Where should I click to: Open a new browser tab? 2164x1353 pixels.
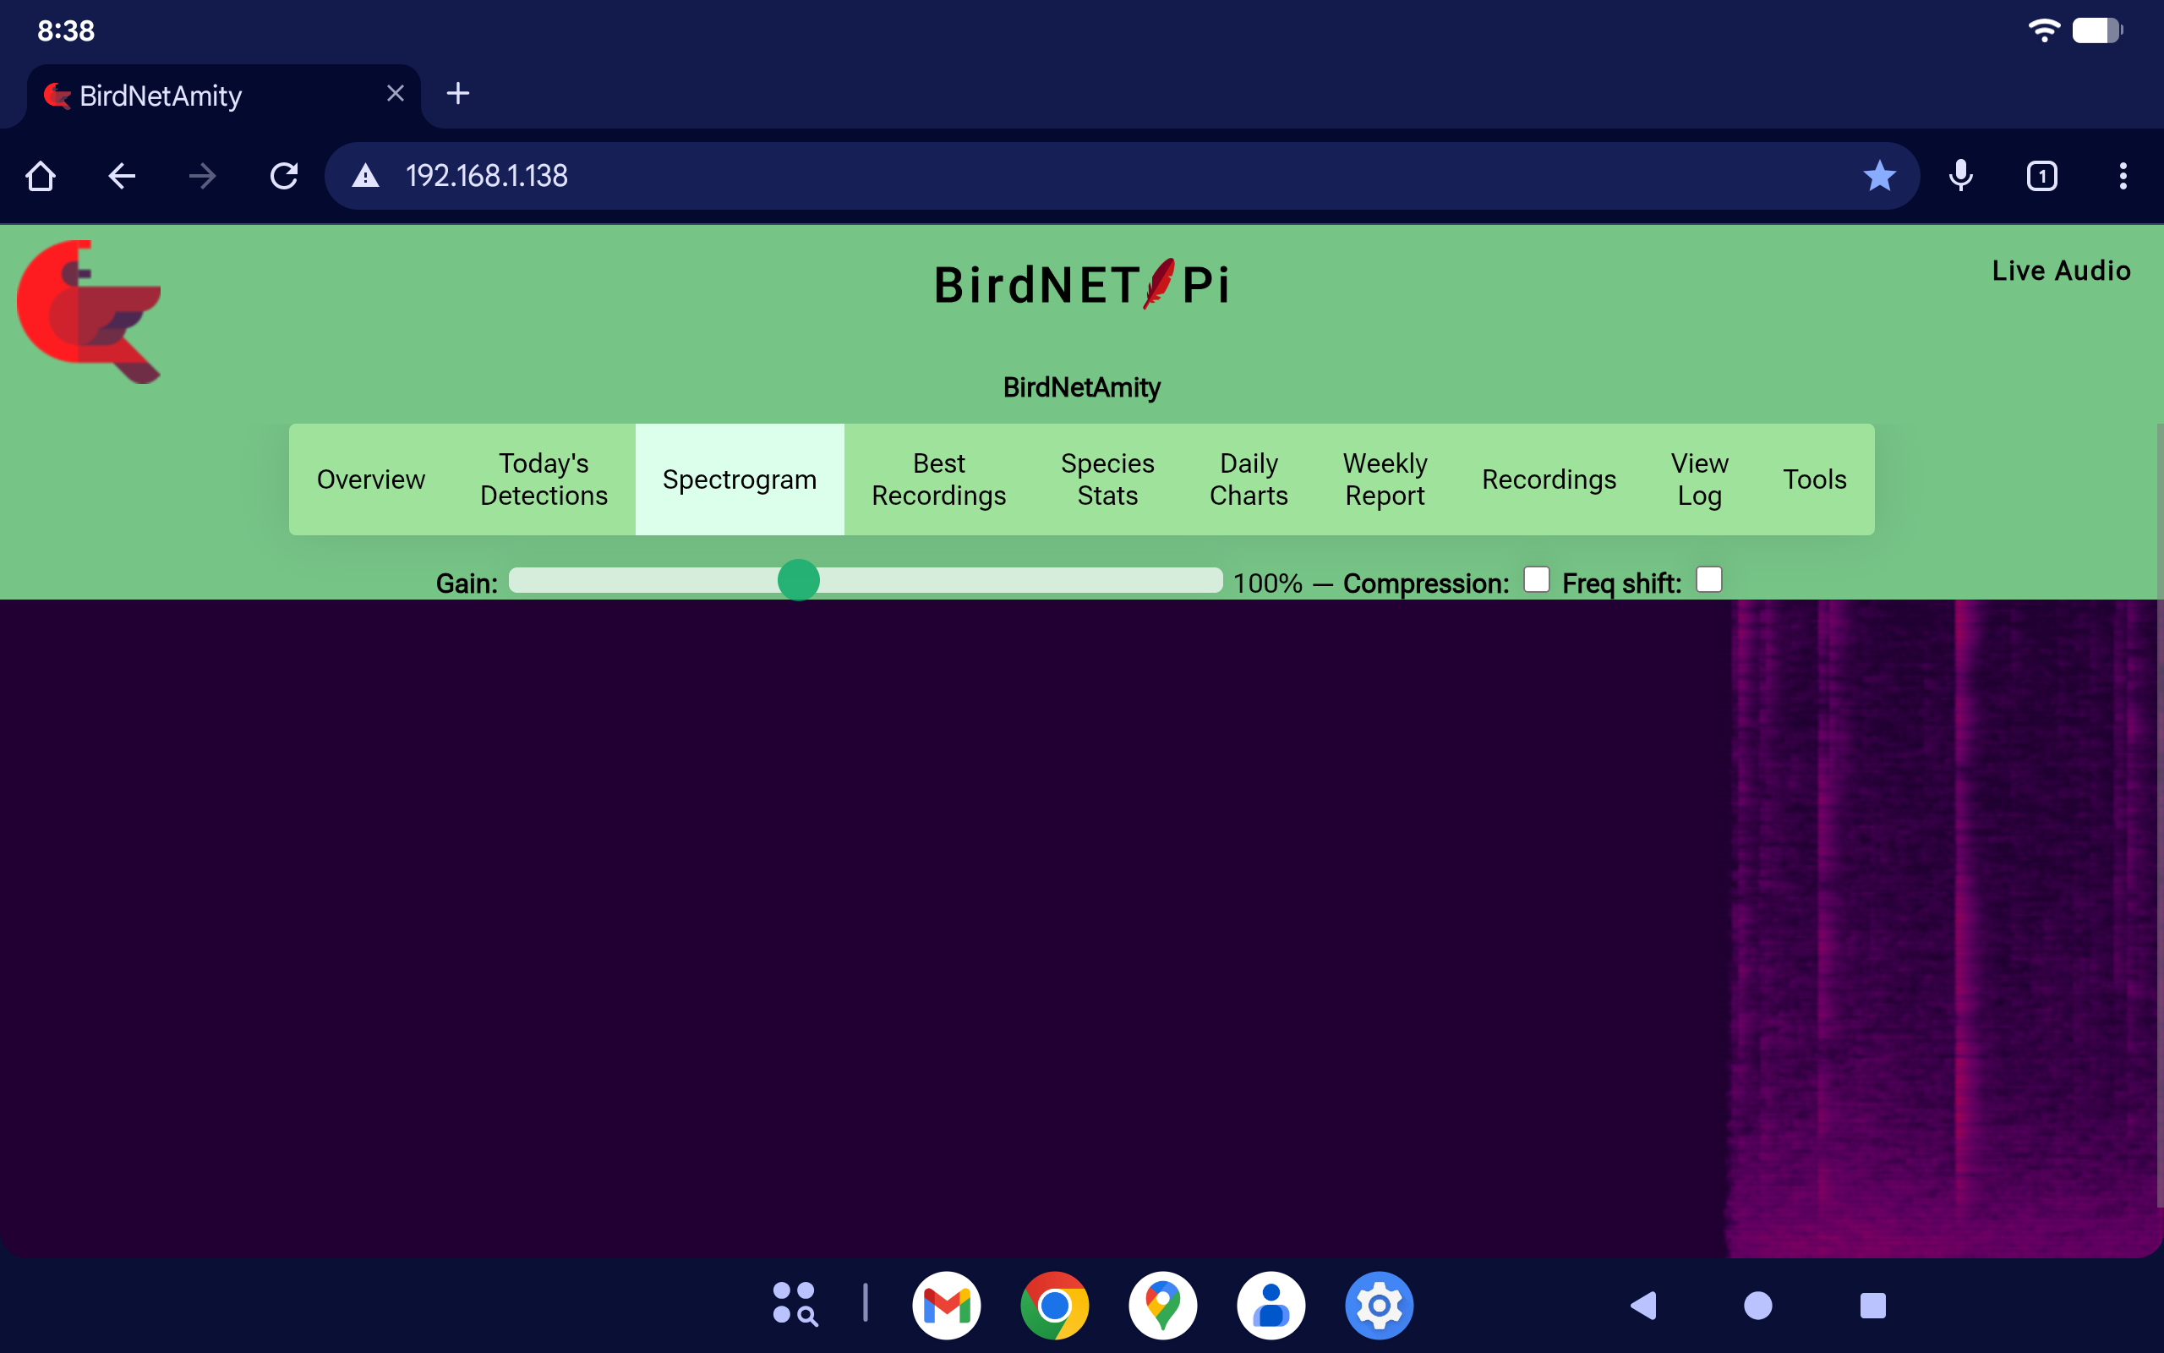458,93
